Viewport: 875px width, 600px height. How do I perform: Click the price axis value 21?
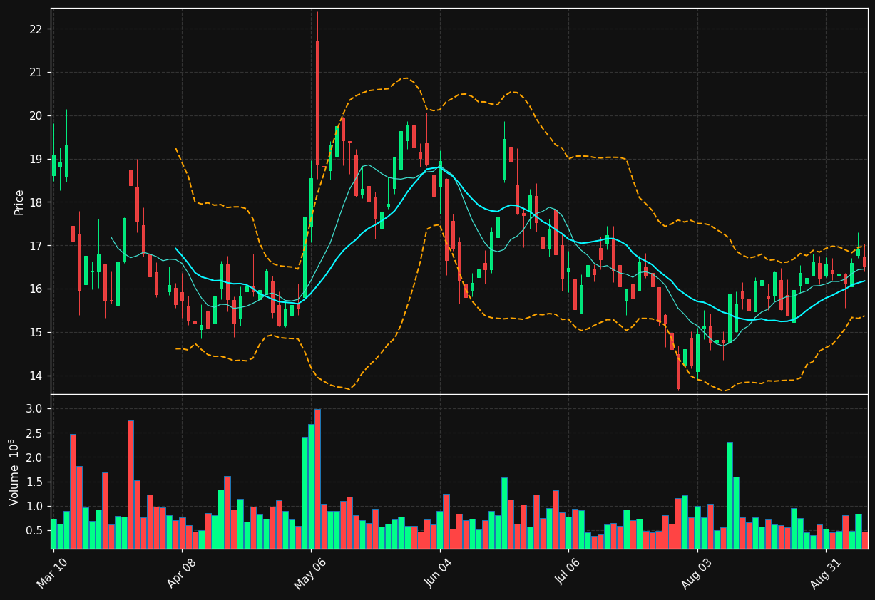tap(36, 73)
